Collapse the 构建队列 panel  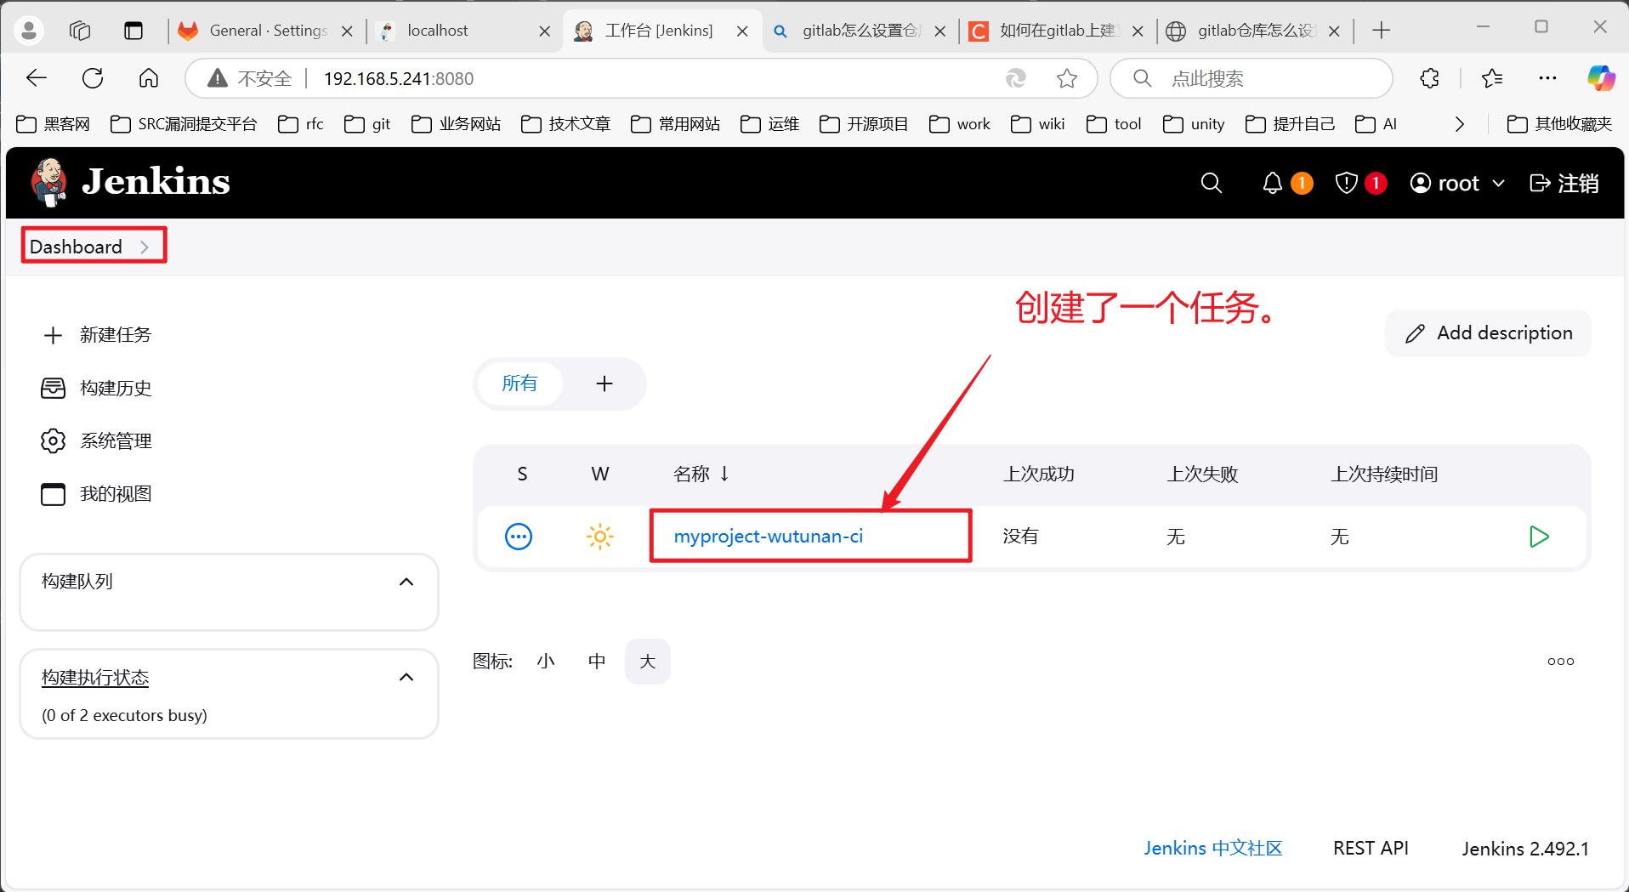(x=406, y=582)
